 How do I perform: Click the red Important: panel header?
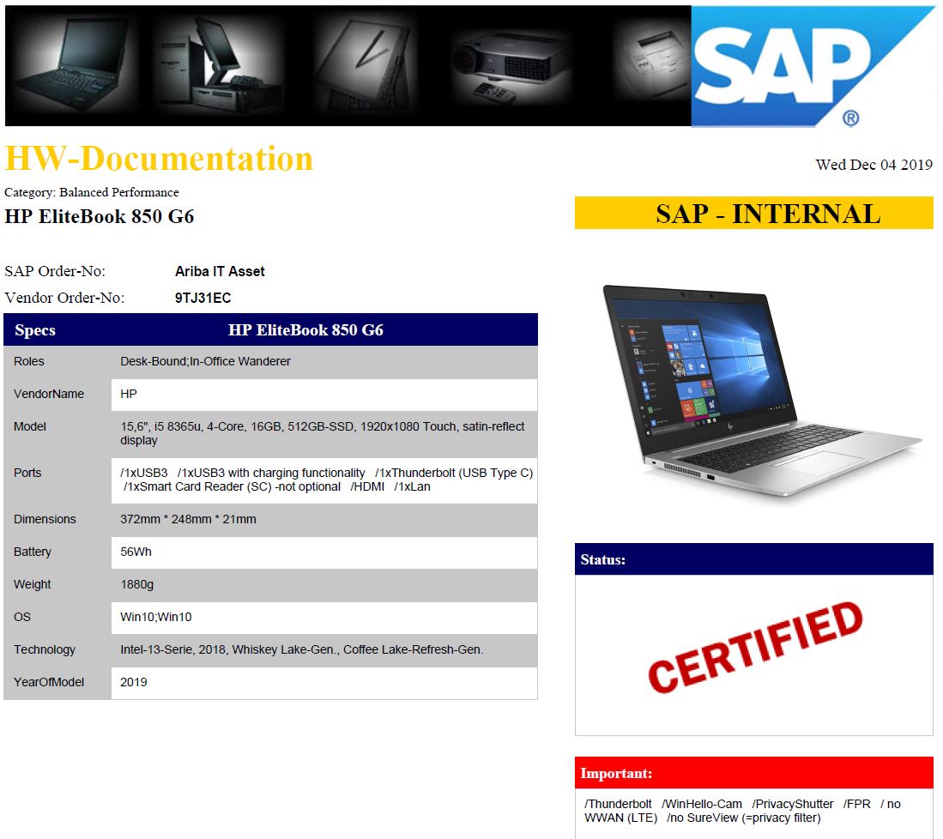[754, 773]
